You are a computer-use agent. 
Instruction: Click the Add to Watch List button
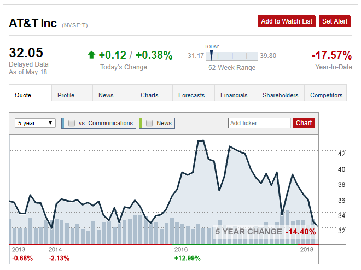click(x=287, y=21)
